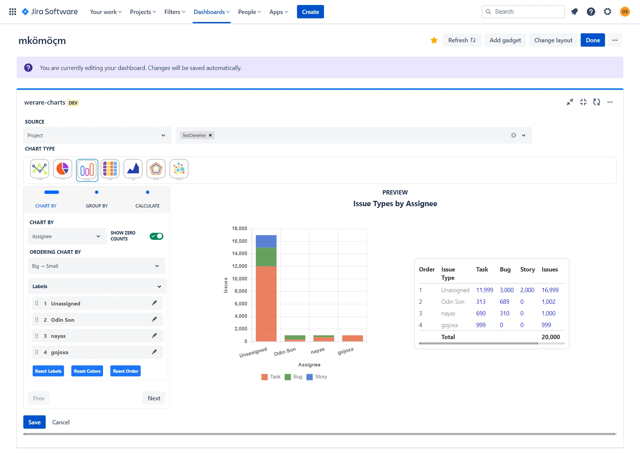Click in the Search field
This screenshot has width=640, height=454.
(x=523, y=12)
